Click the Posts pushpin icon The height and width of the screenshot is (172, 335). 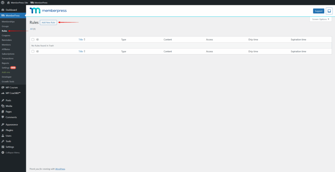3,101
